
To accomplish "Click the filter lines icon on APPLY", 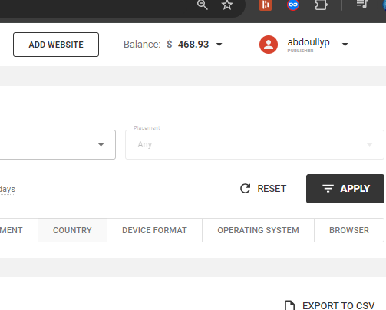I will pyautogui.click(x=328, y=189).
